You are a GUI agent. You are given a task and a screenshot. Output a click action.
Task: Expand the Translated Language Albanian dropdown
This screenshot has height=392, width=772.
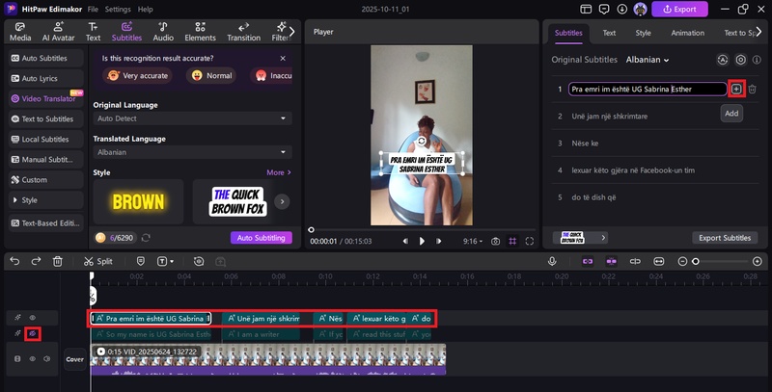click(x=192, y=152)
